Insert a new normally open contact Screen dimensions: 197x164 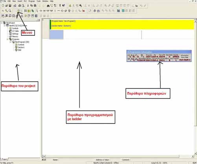41,11
